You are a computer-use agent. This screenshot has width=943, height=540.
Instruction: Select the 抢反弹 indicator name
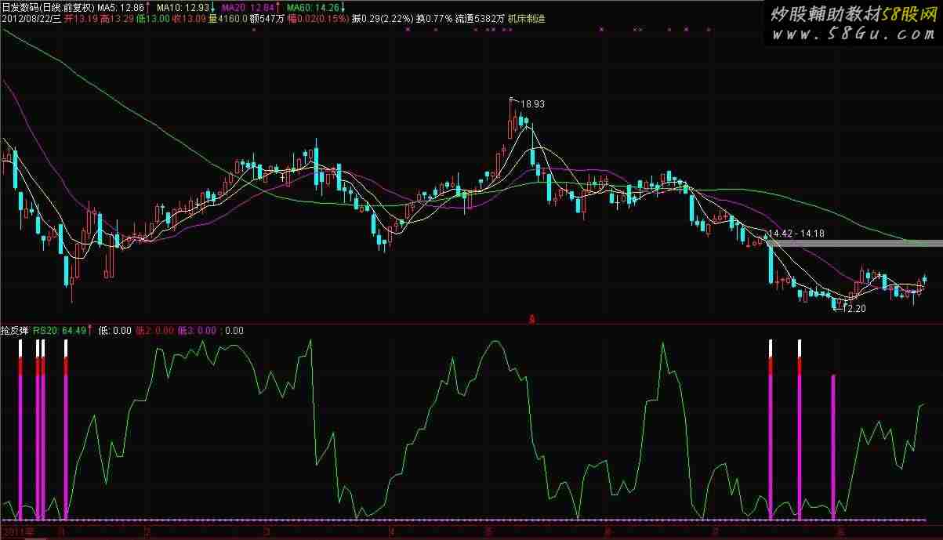tap(16, 331)
